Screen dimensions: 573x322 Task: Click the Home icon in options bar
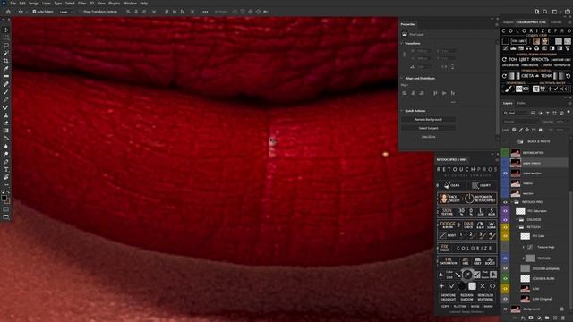point(8,12)
